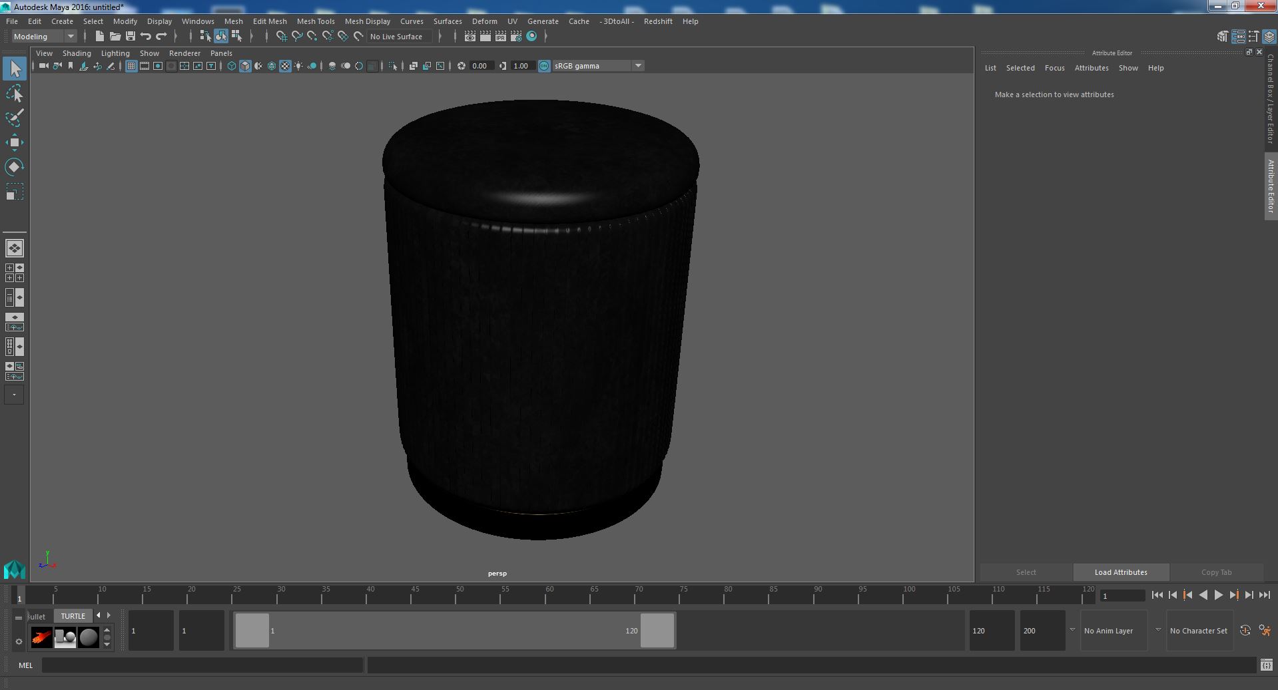Start IPR render
The image size is (1278, 690).
click(501, 37)
